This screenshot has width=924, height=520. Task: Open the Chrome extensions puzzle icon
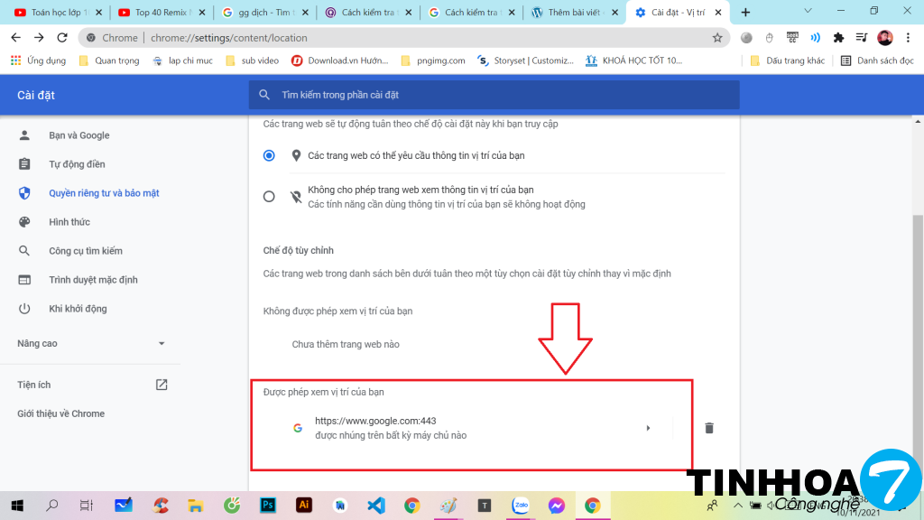(x=838, y=38)
